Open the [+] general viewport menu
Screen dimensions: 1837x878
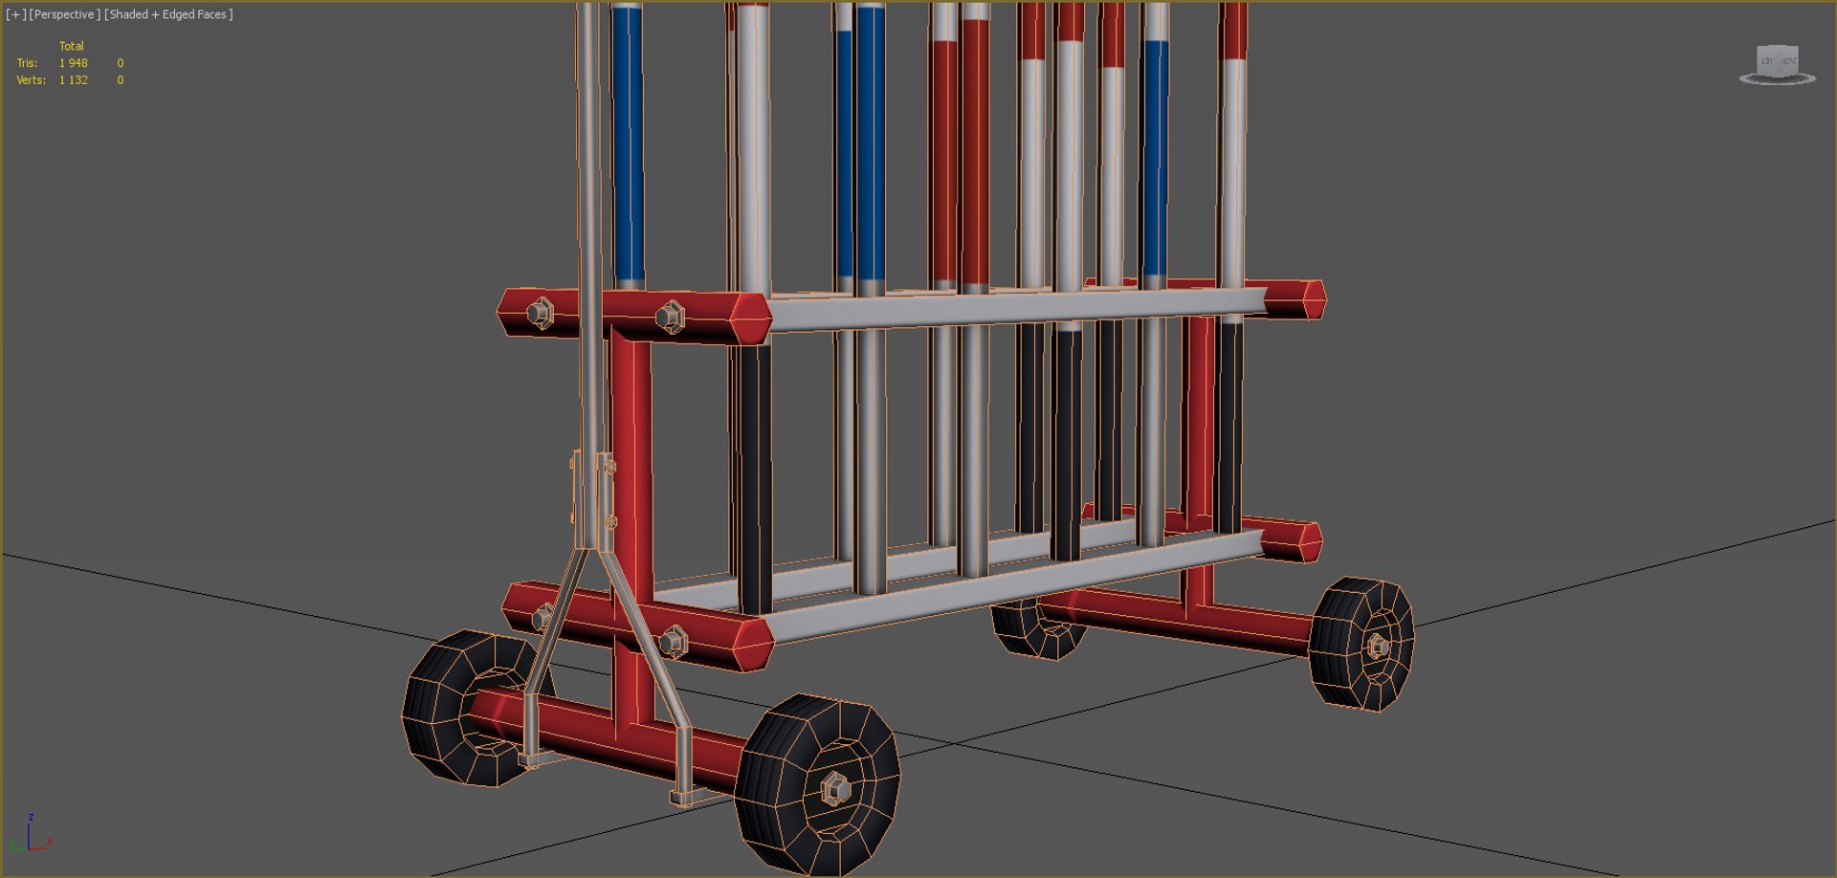16,14
